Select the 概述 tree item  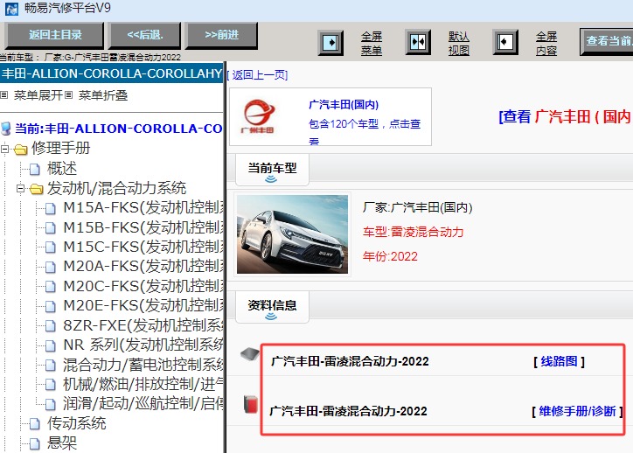coord(62,169)
